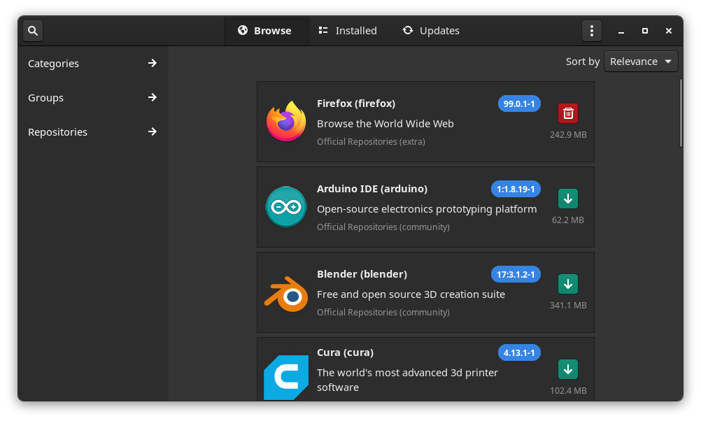The width and height of the screenshot is (701, 421).
Task: Click the Firefox application logo
Action: point(286,122)
